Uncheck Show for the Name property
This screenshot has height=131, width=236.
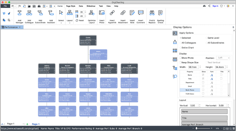[203, 75]
